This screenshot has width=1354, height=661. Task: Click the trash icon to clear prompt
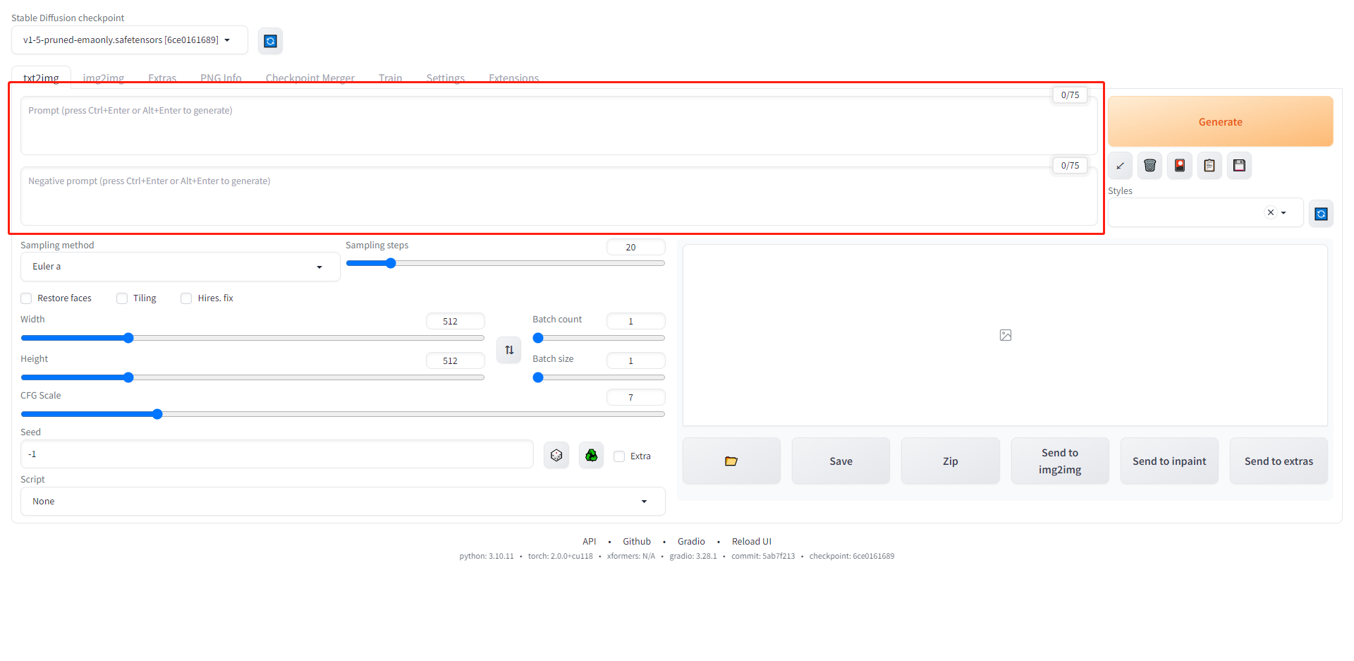tap(1149, 166)
